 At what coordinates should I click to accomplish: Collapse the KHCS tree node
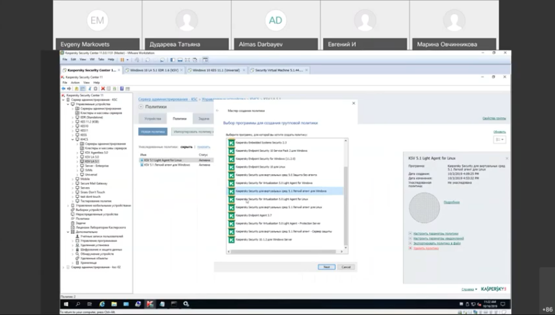pos(73,140)
